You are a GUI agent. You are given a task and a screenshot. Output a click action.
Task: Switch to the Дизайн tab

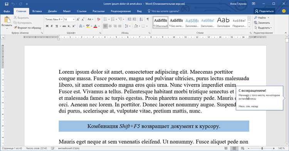click(x=52, y=11)
